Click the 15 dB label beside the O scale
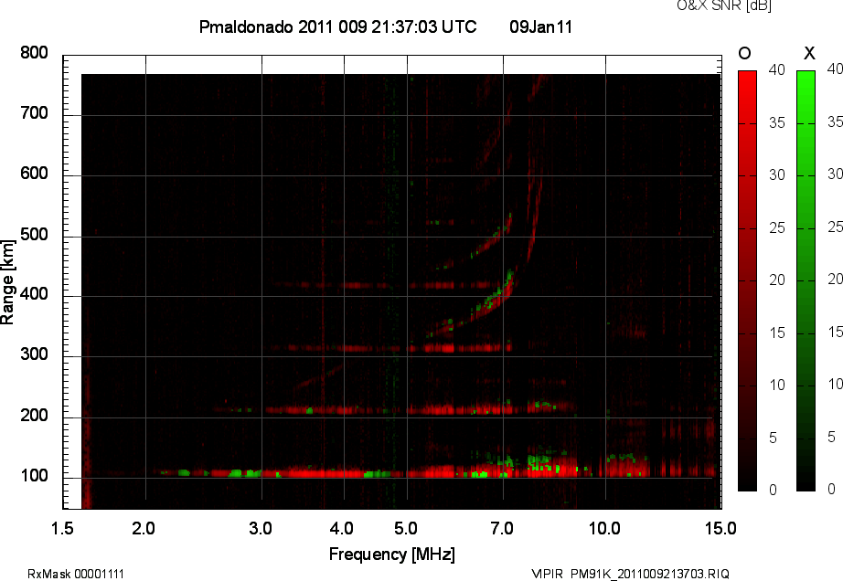The image size is (843, 581). pos(776,333)
